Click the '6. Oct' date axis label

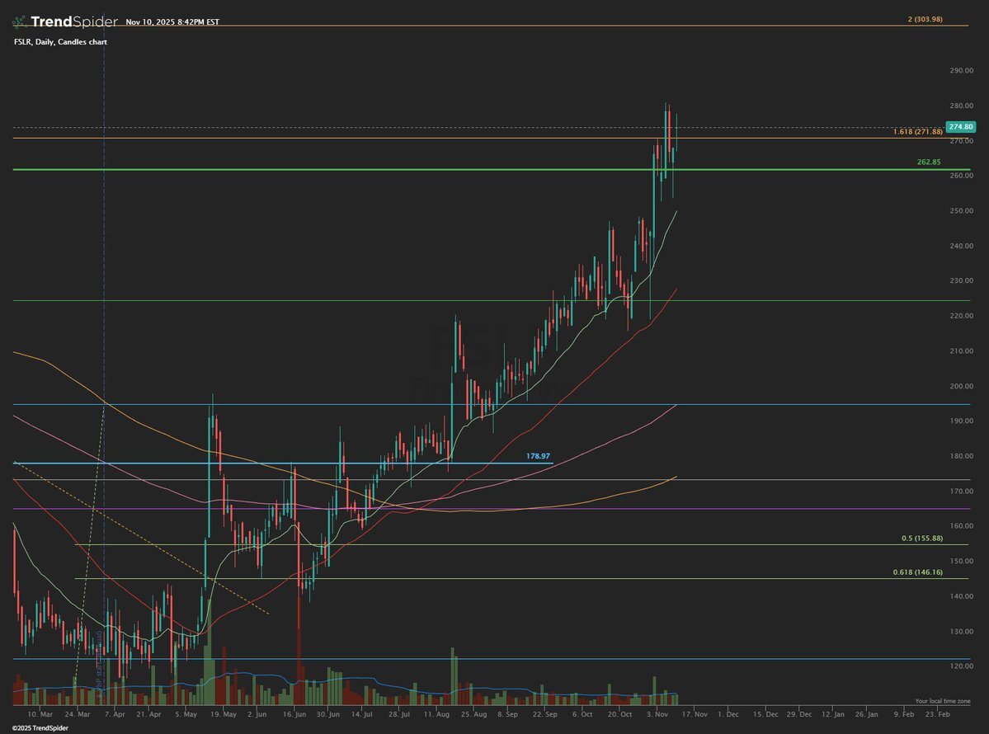582,714
